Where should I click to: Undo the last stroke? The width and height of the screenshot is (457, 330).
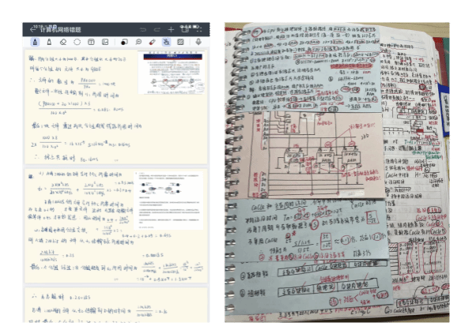[143, 29]
